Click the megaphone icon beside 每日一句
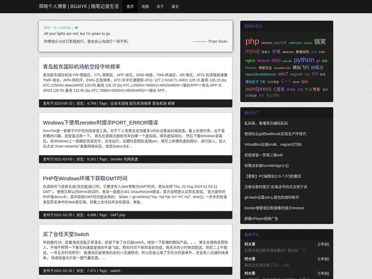 pos(76,28)
